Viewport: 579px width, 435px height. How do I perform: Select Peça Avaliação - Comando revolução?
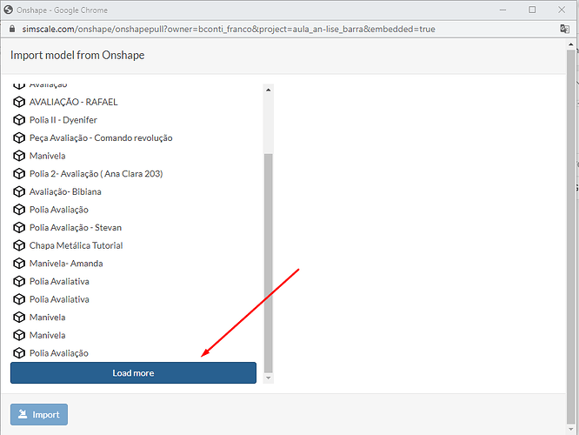click(x=101, y=137)
